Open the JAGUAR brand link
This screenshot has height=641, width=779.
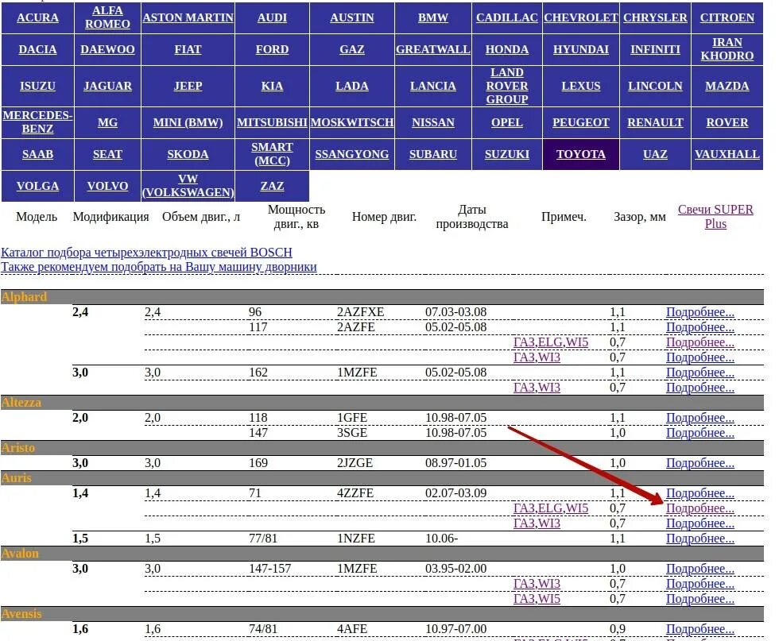click(x=107, y=86)
